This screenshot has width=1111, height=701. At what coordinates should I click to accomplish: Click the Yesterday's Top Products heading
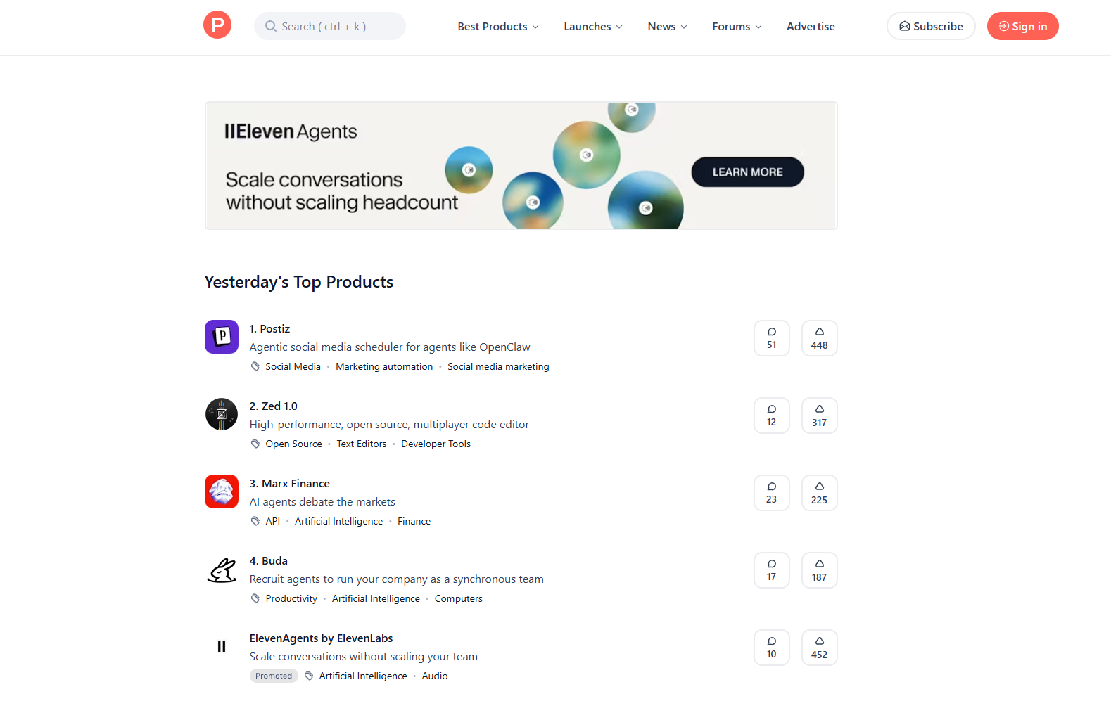click(299, 282)
